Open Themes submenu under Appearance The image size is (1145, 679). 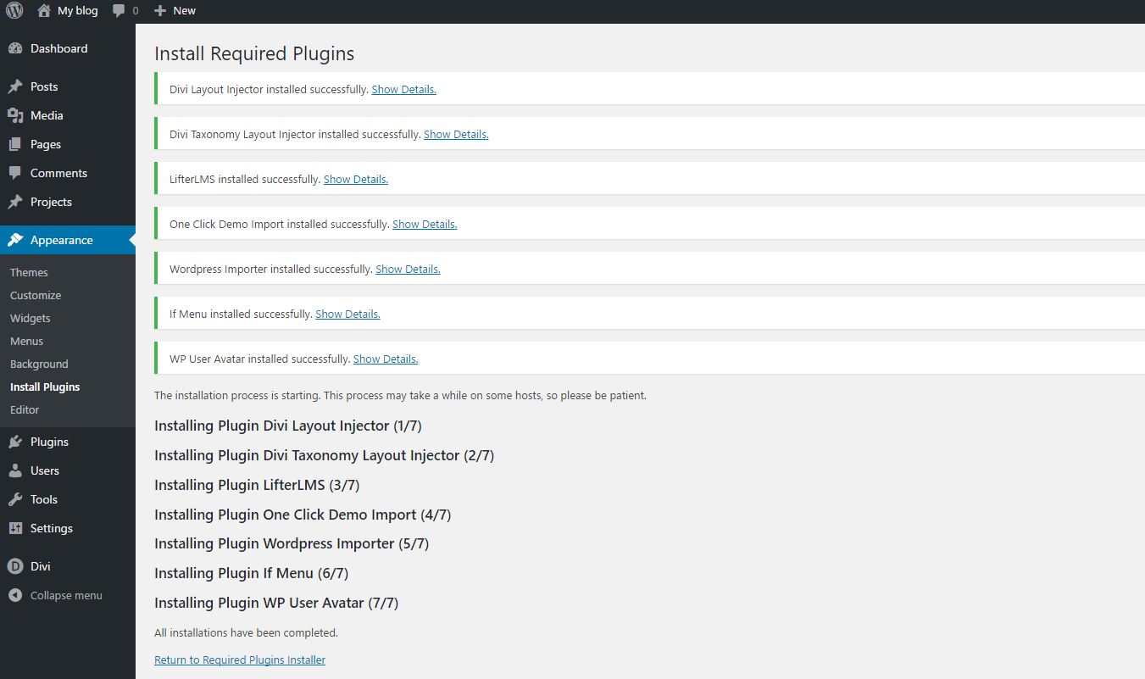(29, 272)
